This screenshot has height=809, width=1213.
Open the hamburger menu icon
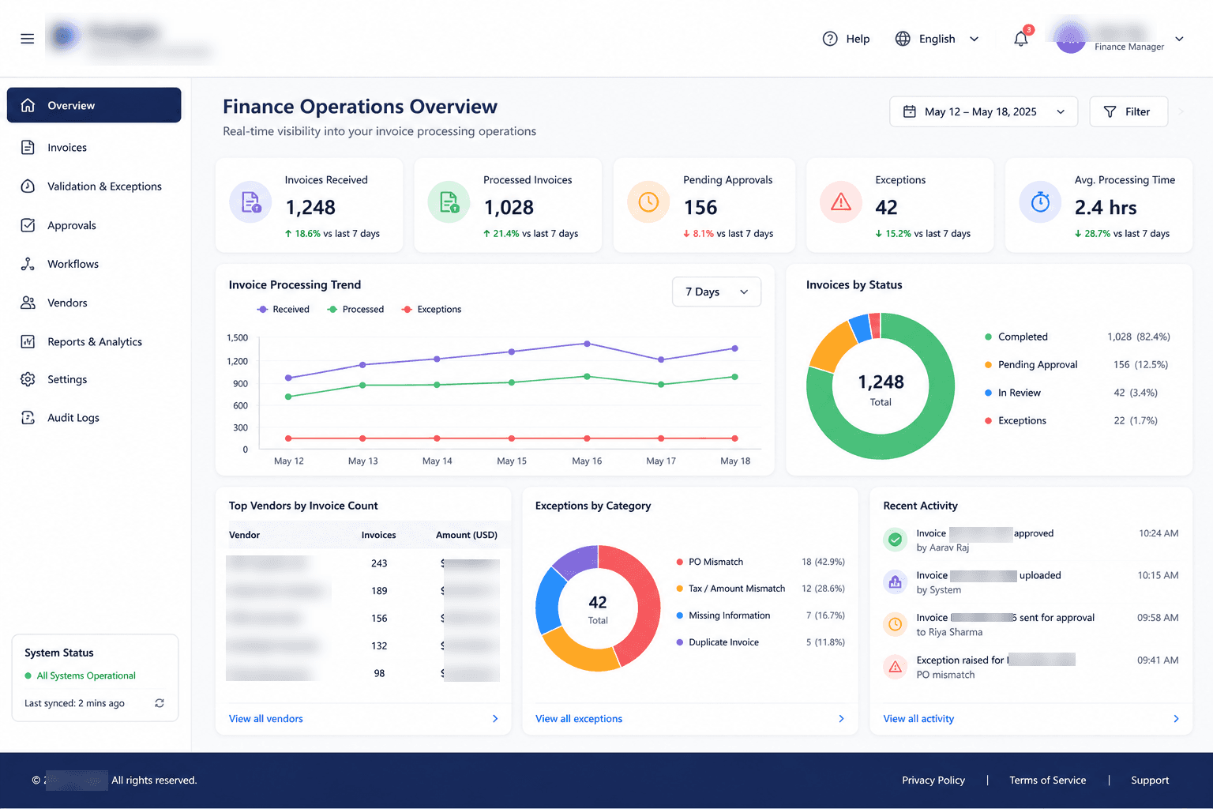click(x=28, y=39)
